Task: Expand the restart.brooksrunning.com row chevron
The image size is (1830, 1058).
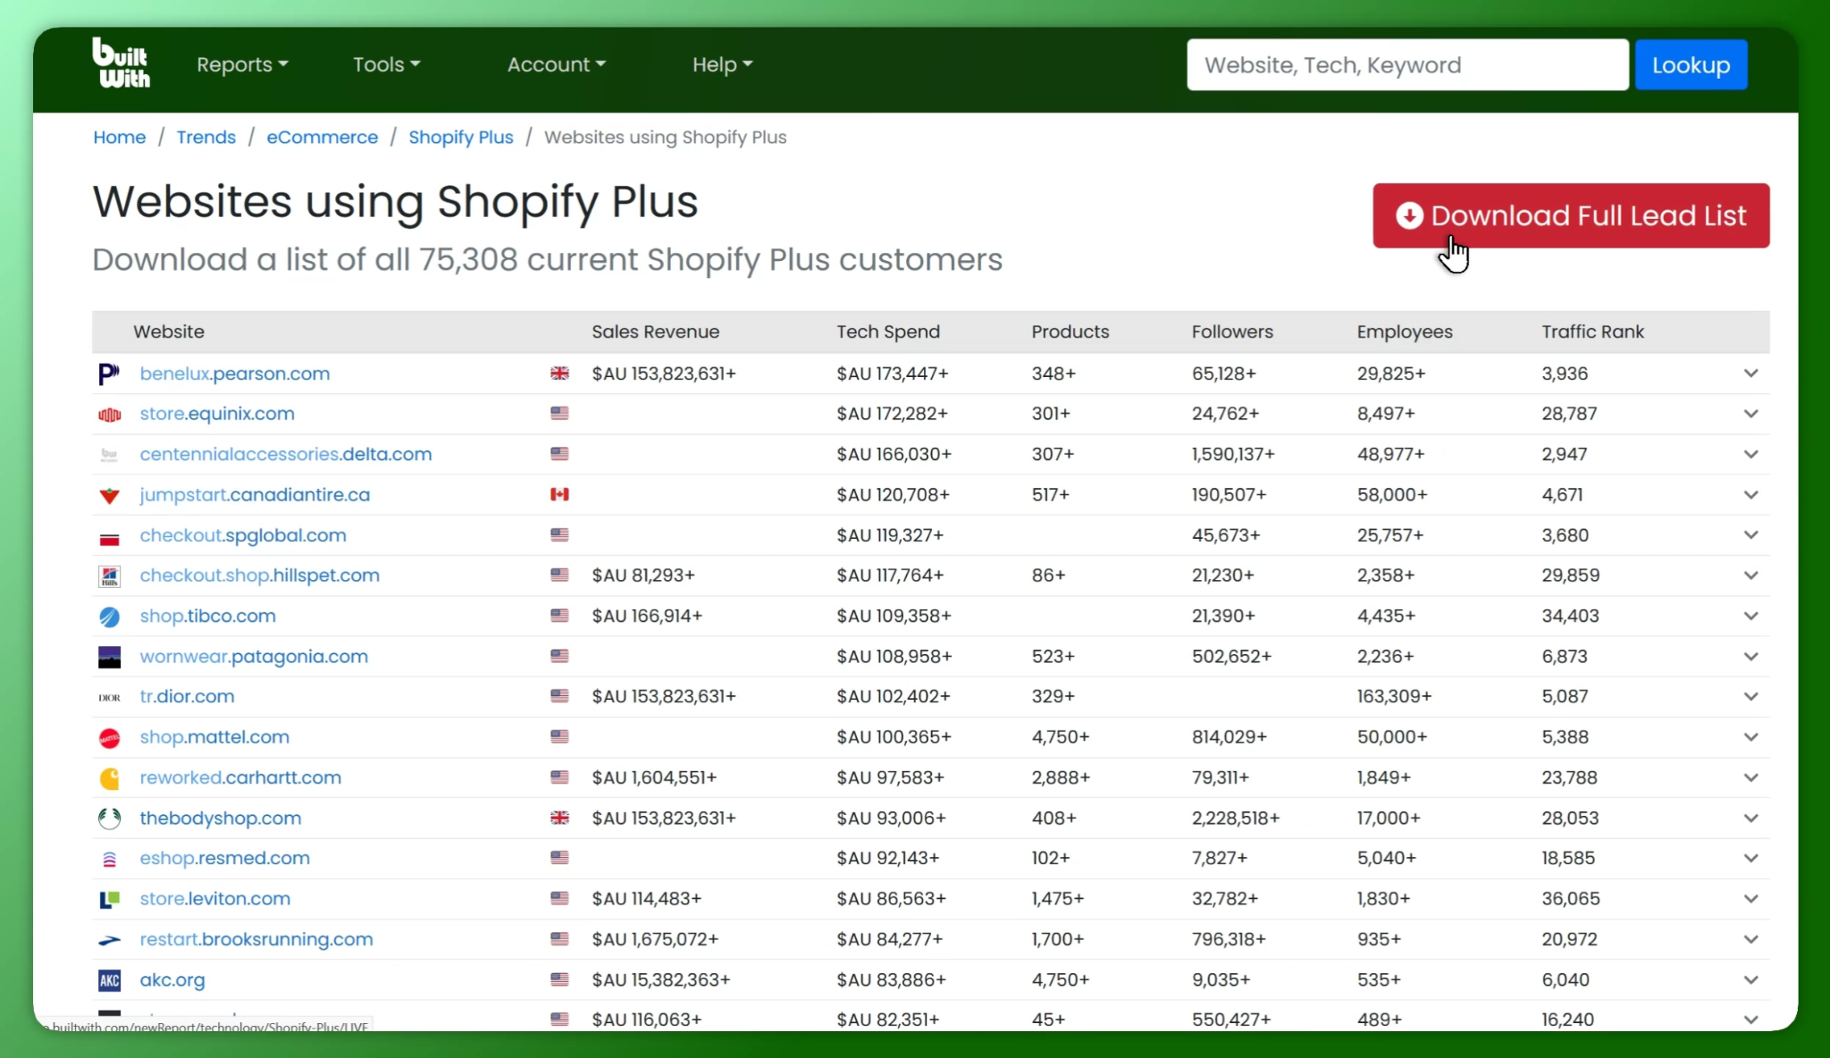Action: tap(1750, 939)
